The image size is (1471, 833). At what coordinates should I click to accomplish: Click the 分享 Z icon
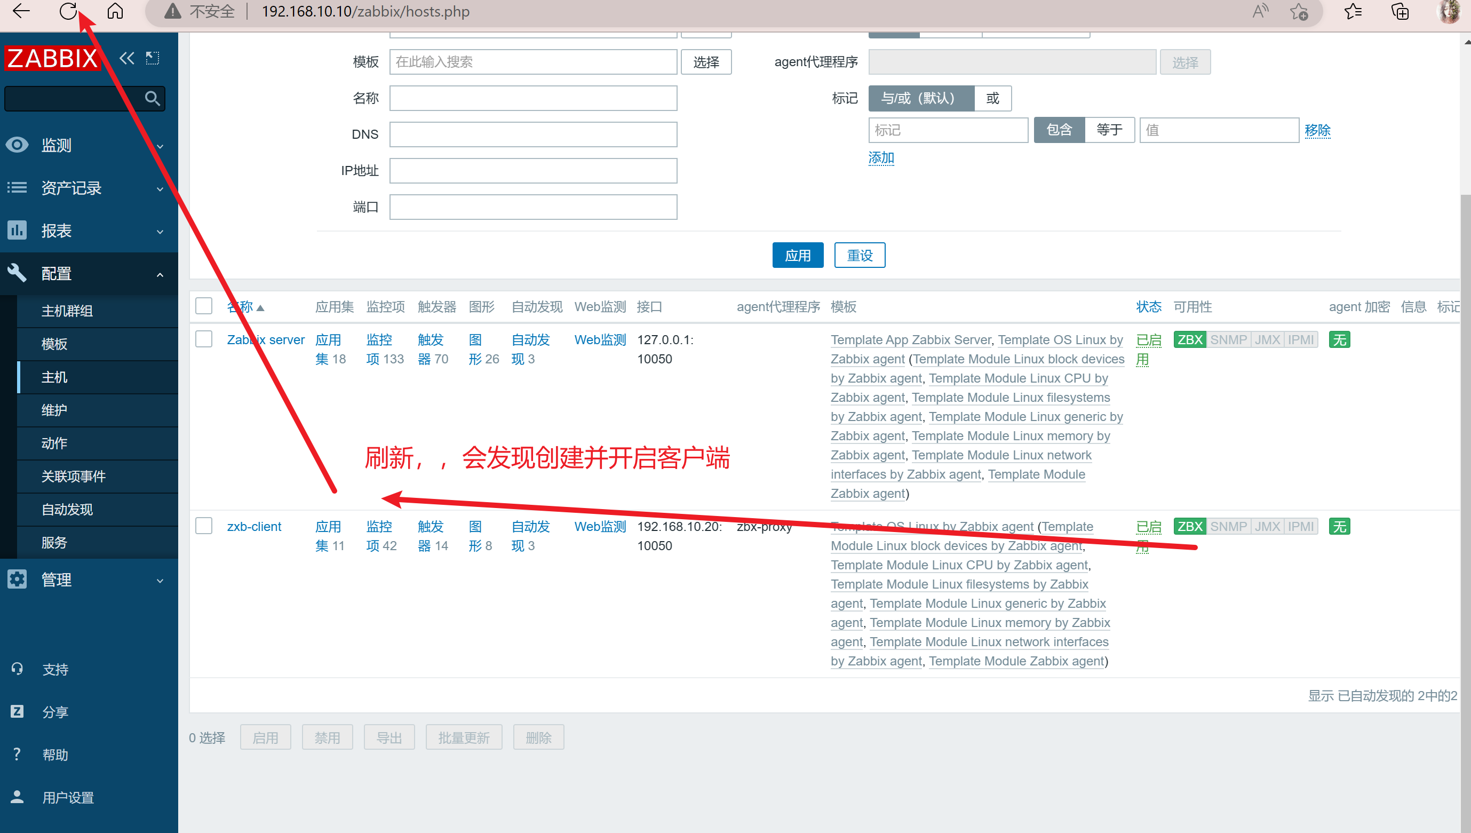point(17,711)
